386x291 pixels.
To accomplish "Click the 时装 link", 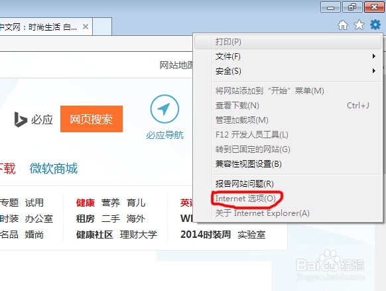I will [x=9, y=219].
